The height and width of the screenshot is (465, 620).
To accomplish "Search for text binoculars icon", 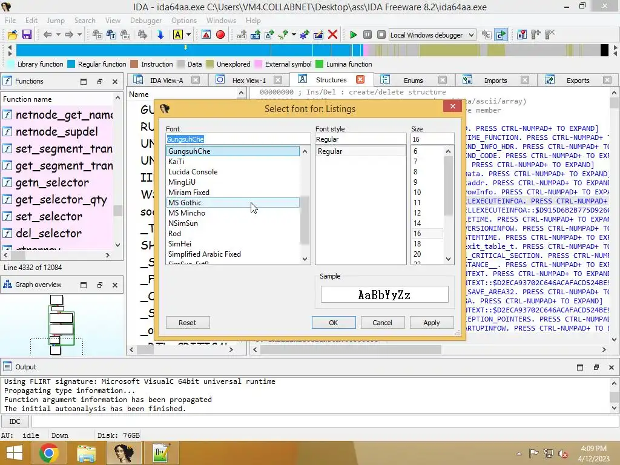I will (111, 35).
